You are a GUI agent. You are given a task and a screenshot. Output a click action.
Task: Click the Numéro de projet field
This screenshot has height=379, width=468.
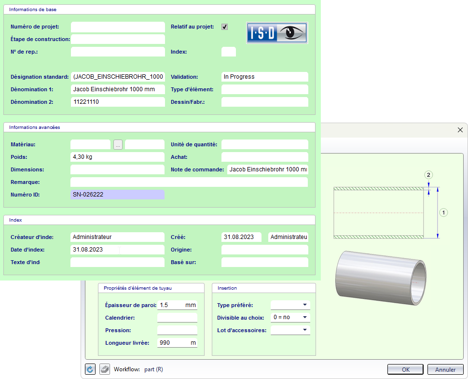click(118, 27)
